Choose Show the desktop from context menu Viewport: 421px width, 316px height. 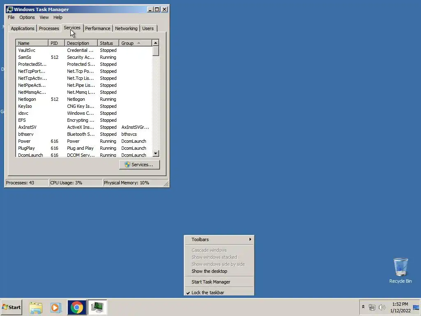(219, 271)
